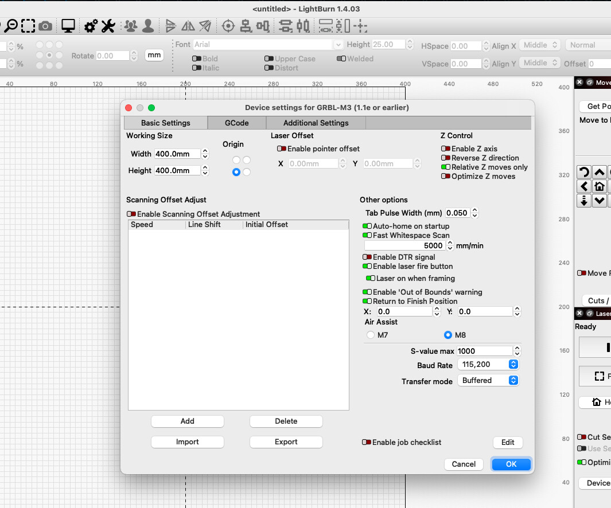Toggle Laser on when framing
This screenshot has height=508, width=611.
[x=371, y=278]
